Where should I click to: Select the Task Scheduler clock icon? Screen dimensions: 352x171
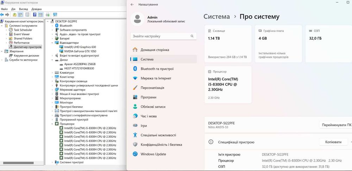11,30
